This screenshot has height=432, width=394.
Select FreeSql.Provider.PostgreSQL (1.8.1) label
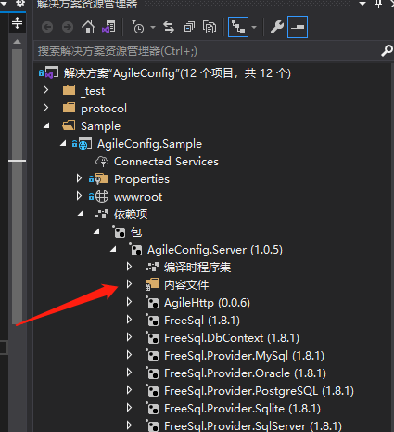point(259,391)
